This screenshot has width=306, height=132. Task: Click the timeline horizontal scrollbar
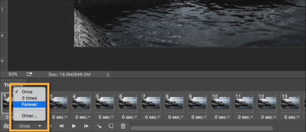tap(202, 128)
